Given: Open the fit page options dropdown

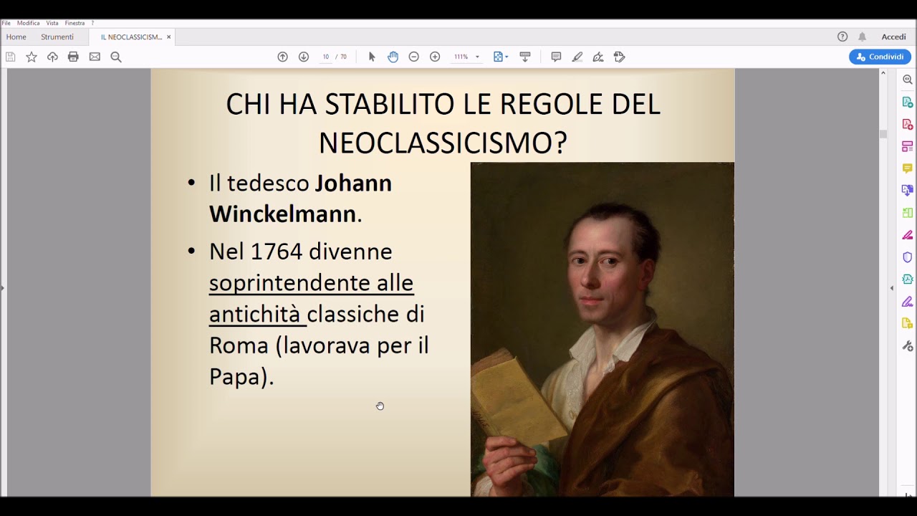Looking at the screenshot, I should coord(501,57).
